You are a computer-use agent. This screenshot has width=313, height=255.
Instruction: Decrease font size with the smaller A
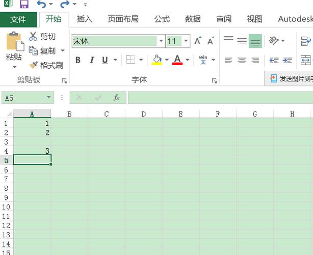(211, 41)
